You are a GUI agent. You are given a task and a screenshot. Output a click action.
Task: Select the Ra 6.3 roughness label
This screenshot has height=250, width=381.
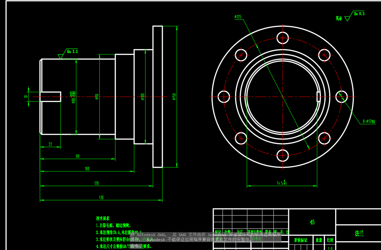(x=359, y=14)
